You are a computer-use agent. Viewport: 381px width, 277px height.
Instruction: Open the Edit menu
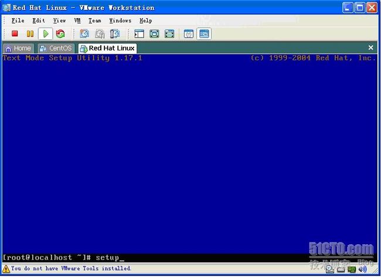point(39,20)
